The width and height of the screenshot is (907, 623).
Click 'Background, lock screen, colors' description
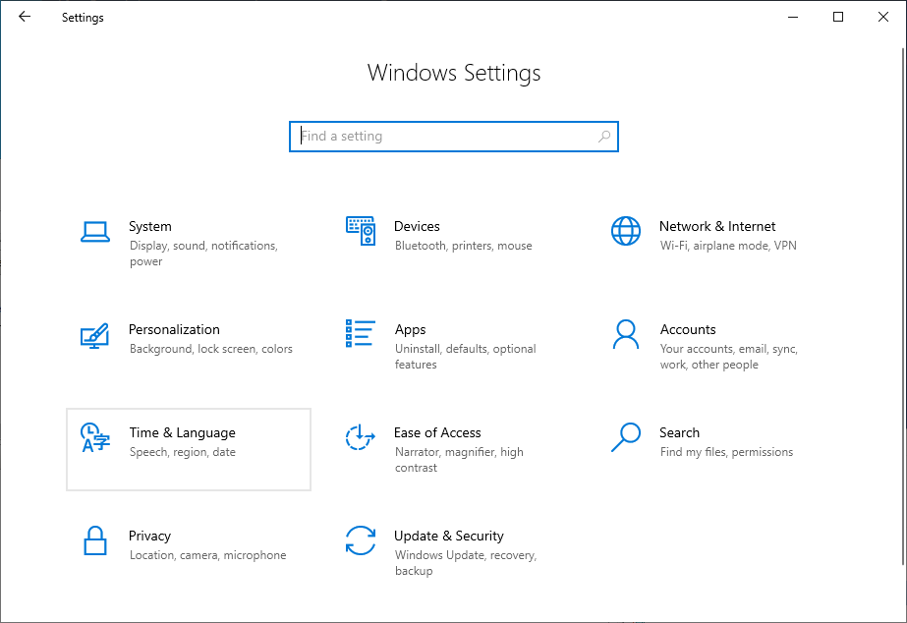(211, 349)
